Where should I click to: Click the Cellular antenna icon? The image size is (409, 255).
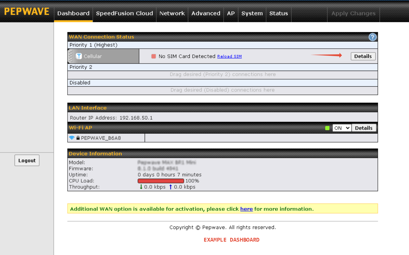[x=79, y=56]
